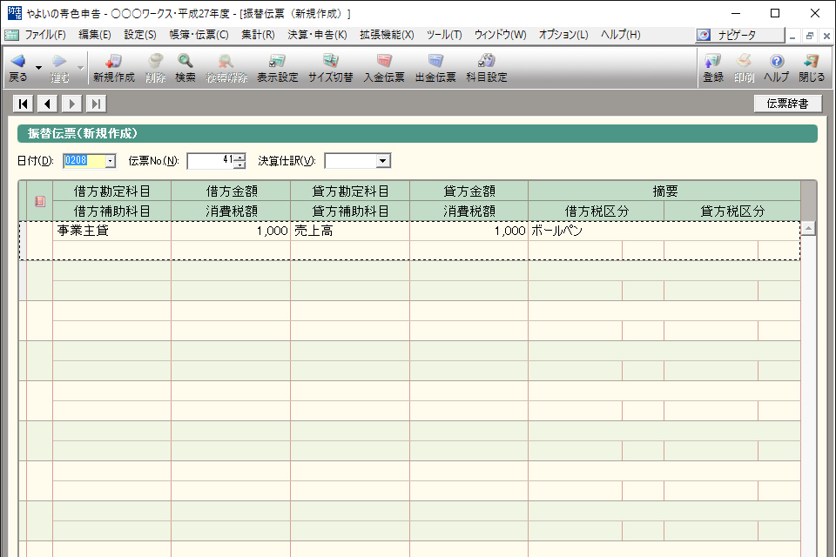836x557 pixels.
Task: Click the 貸方税区分 column header
Action: click(732, 211)
